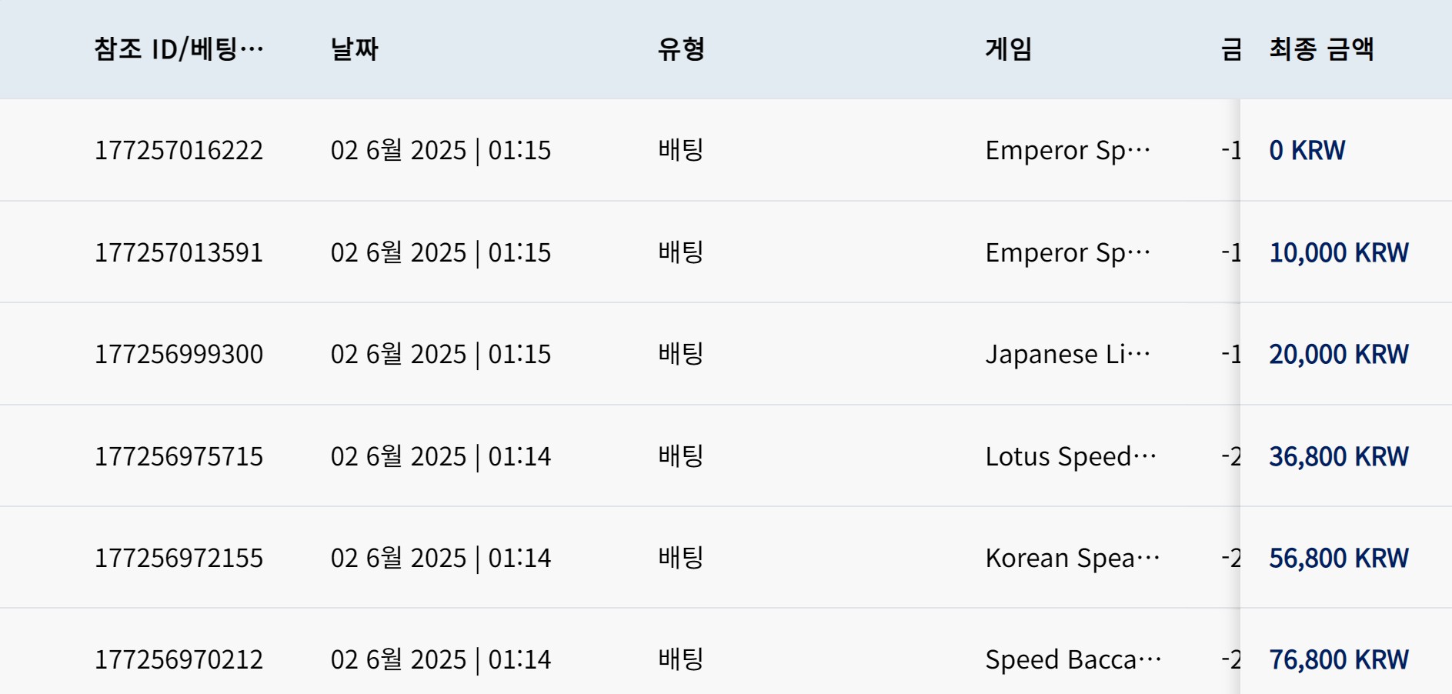The image size is (1452, 694).
Task: Click the Japanese Li… game name
Action: (1068, 354)
